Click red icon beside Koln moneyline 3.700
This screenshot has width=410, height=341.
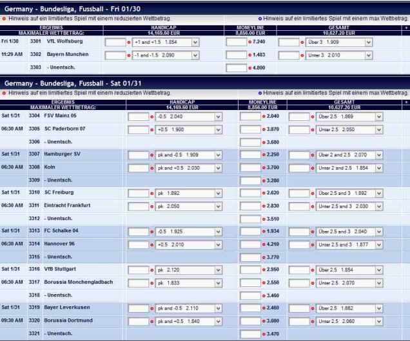(264, 168)
